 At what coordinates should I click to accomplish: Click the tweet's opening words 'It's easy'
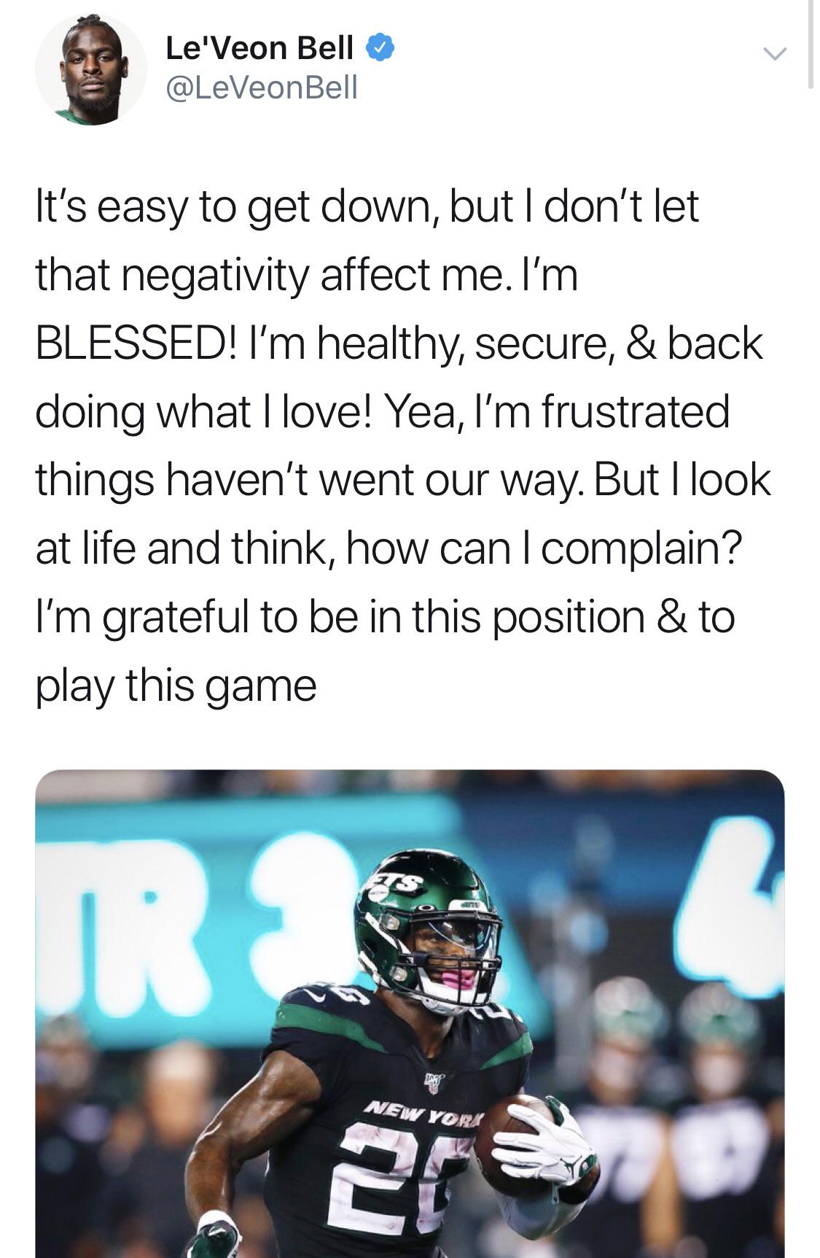click(112, 206)
